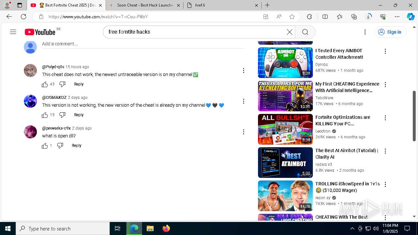Open a new browser tab

[x=267, y=5]
